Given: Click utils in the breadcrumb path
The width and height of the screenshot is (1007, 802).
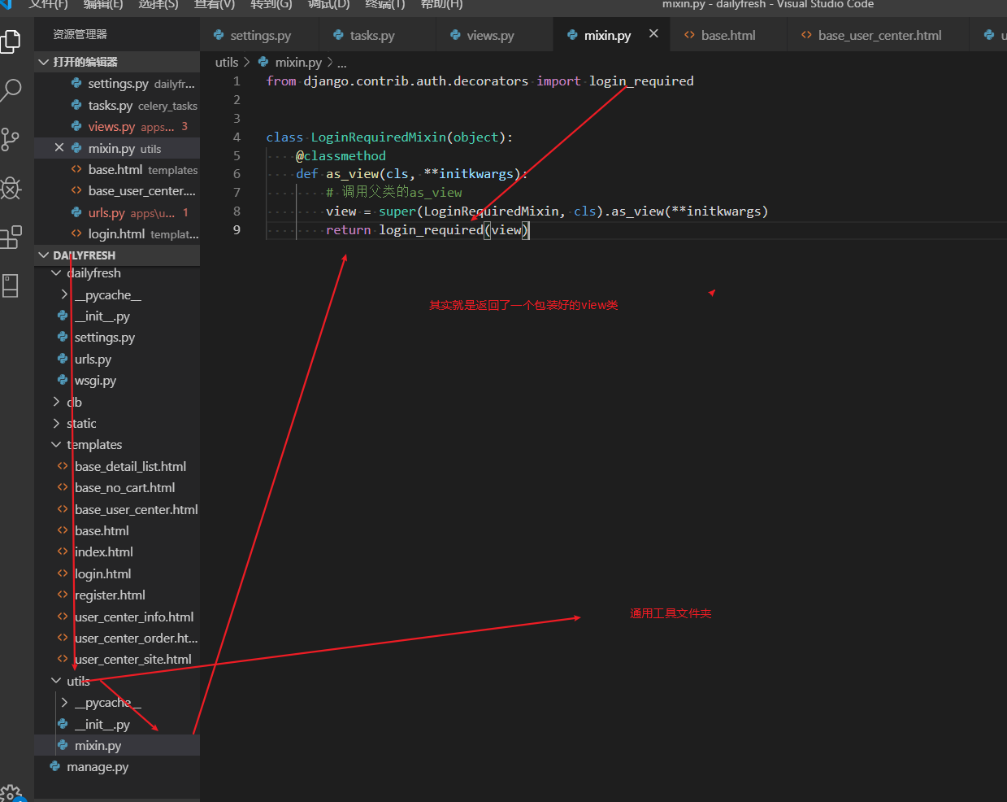Looking at the screenshot, I should [x=226, y=63].
